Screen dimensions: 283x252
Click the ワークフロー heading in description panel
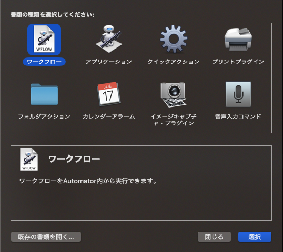click(74, 159)
